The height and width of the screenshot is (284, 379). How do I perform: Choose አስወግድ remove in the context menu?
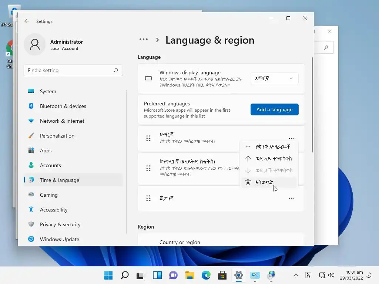269,182
